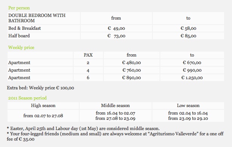Viewport: 232px width, 147px height.
Task: Select the Middle season column header
Action: 115,106
